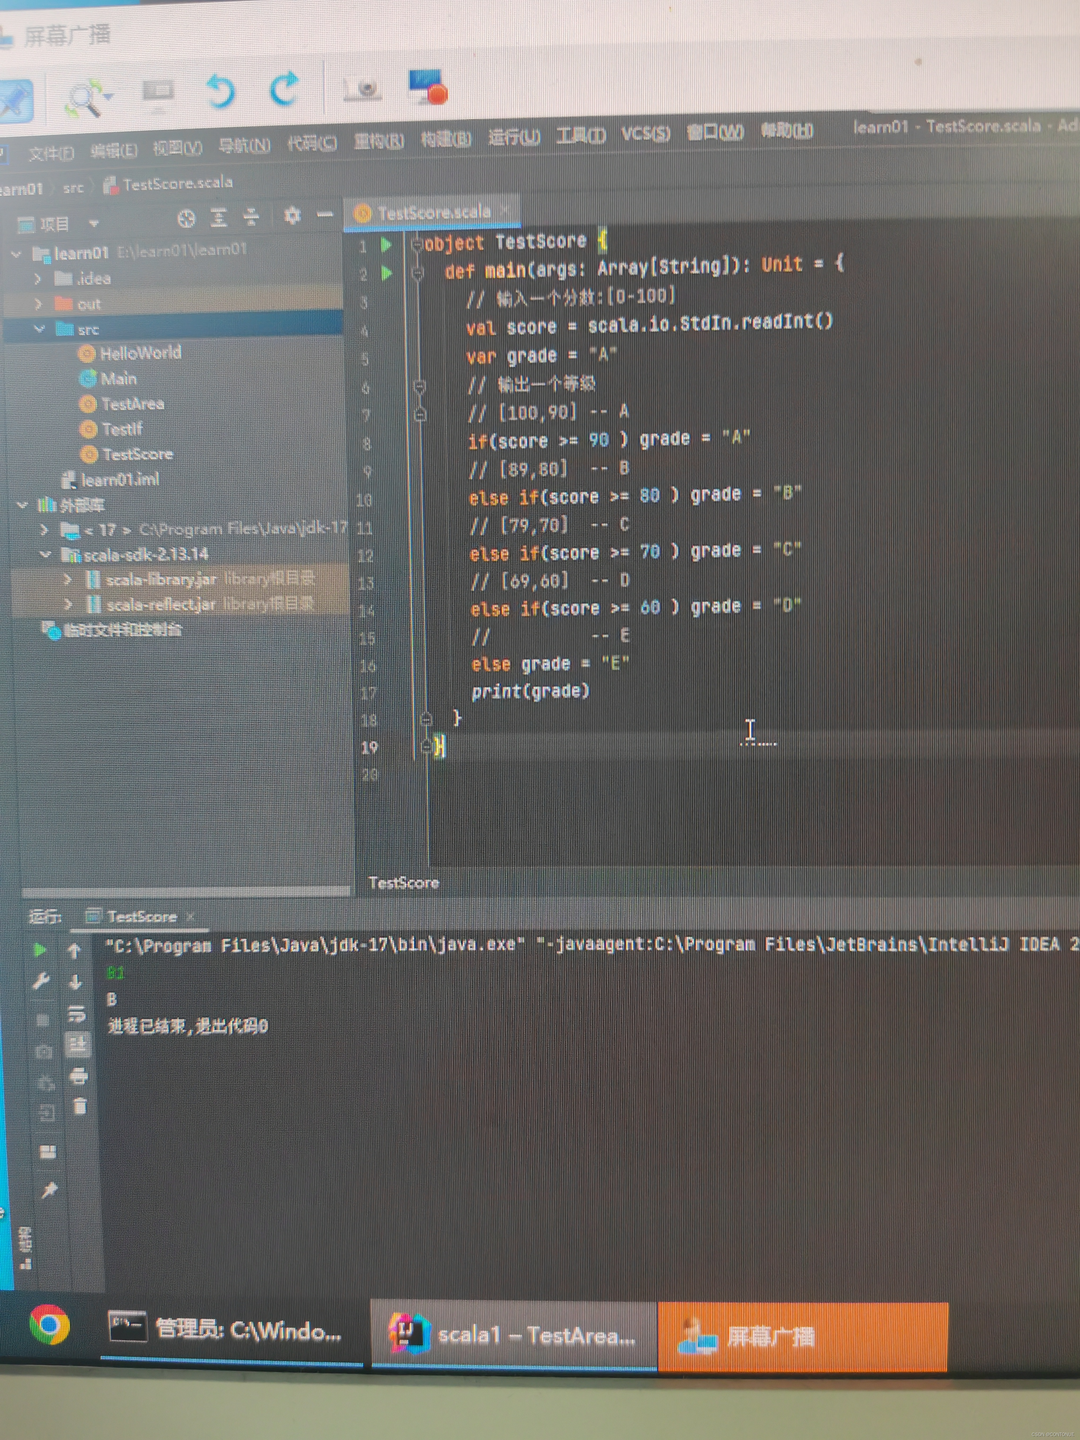Run main method from line 2 gutter arrow

387,273
